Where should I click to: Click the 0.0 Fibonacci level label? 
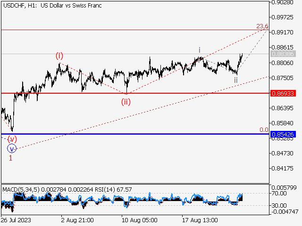(x=264, y=130)
